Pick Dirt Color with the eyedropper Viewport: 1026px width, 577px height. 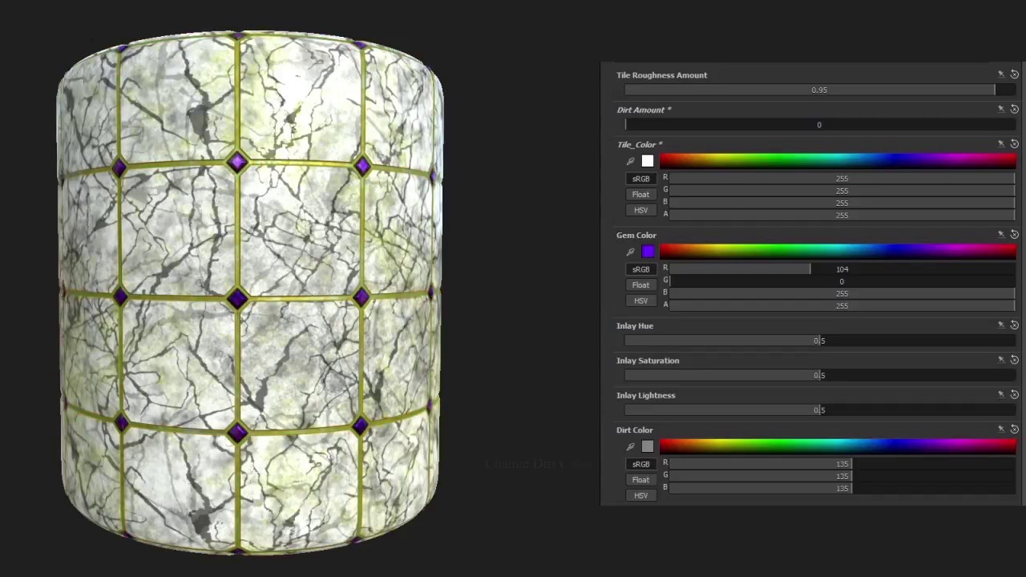[x=631, y=447]
